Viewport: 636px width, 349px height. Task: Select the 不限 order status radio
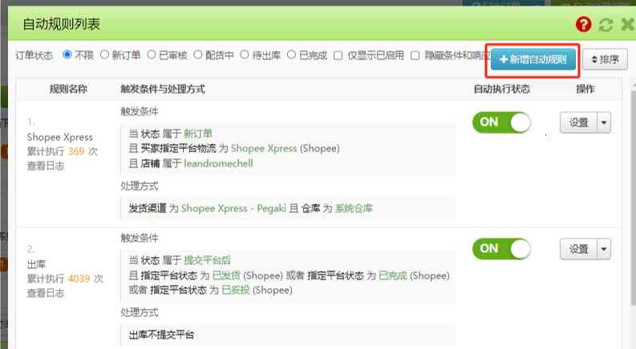(67, 54)
